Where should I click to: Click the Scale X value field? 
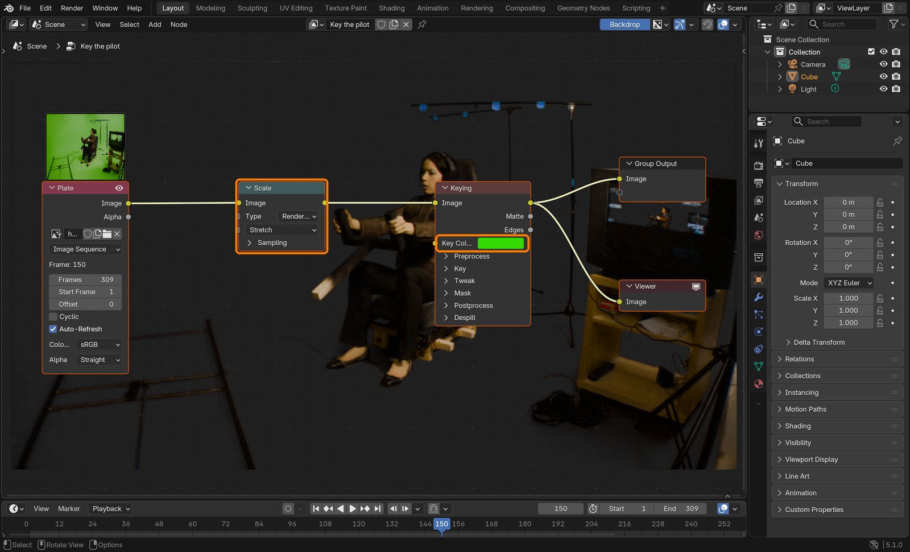[848, 298]
